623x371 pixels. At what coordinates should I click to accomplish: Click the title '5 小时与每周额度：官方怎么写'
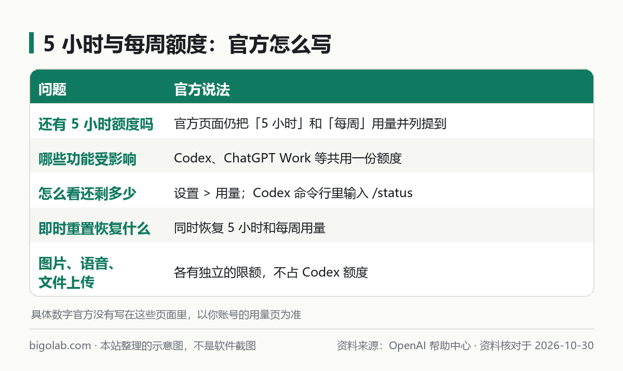click(x=187, y=45)
